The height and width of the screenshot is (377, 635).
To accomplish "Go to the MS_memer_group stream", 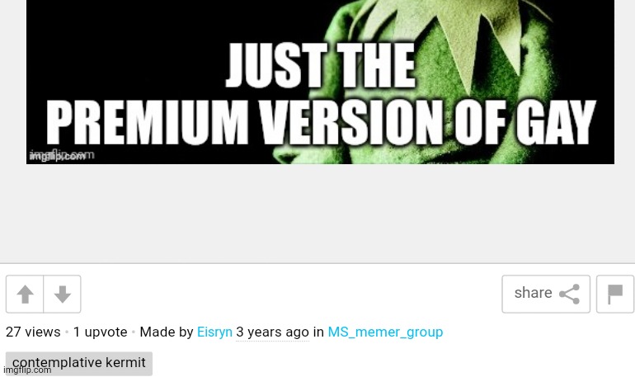I will [x=385, y=332].
